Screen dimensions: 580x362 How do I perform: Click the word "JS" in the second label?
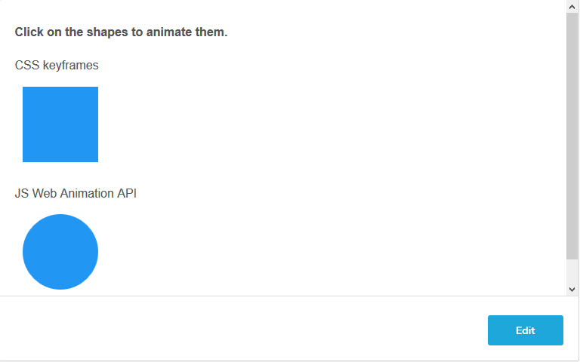(x=22, y=194)
